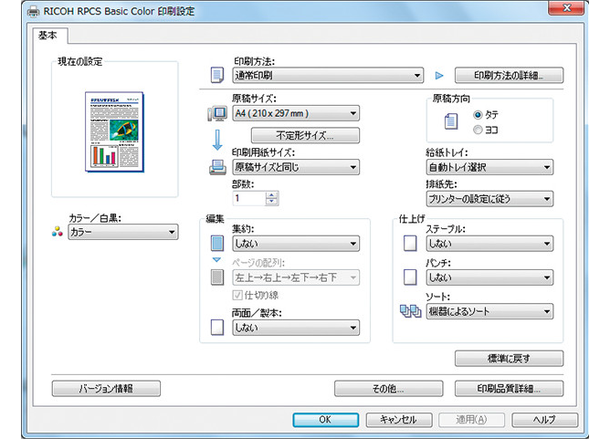Click 標準に戻す button
610x439 pixels.
point(509,358)
